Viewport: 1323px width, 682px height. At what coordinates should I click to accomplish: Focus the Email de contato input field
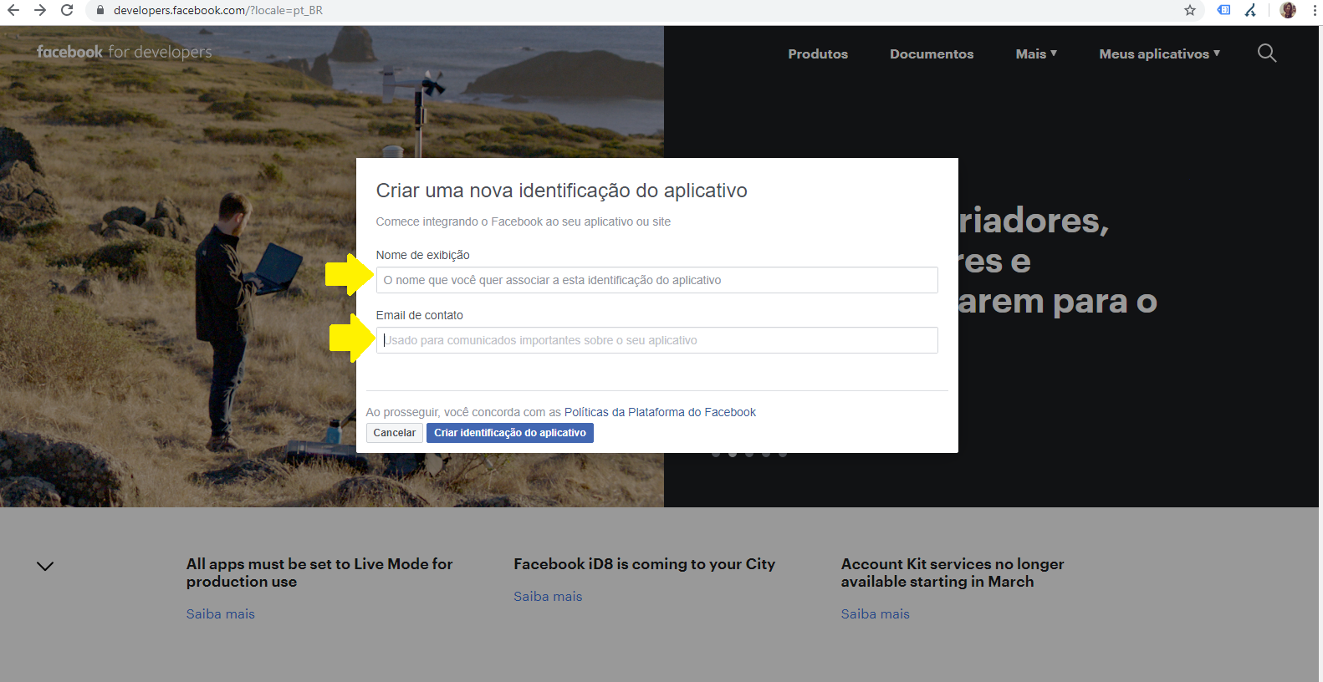[x=657, y=340]
